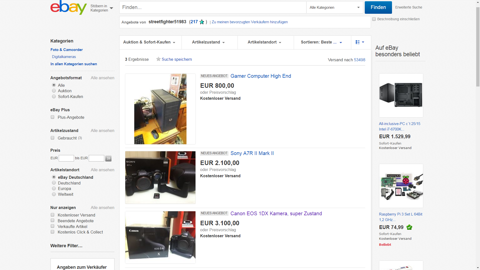This screenshot has height=270, width=480.
Task: Open the Gamer Computer High End listing
Action: [261, 76]
